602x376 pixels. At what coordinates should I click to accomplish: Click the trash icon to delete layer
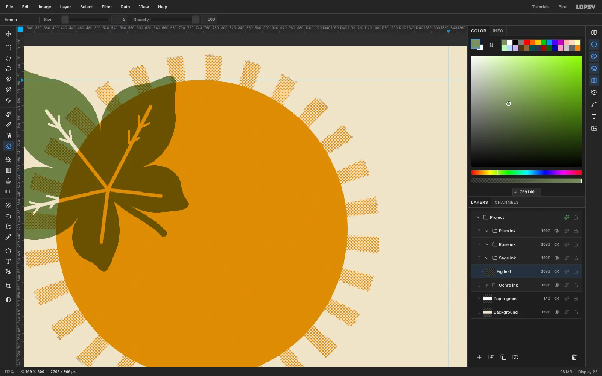(574, 357)
